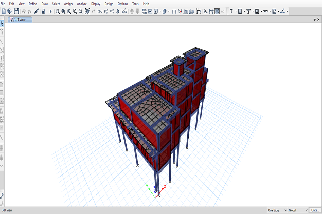Close the 3-D View window with X
This screenshot has height=214, width=322.
click(318, 20)
